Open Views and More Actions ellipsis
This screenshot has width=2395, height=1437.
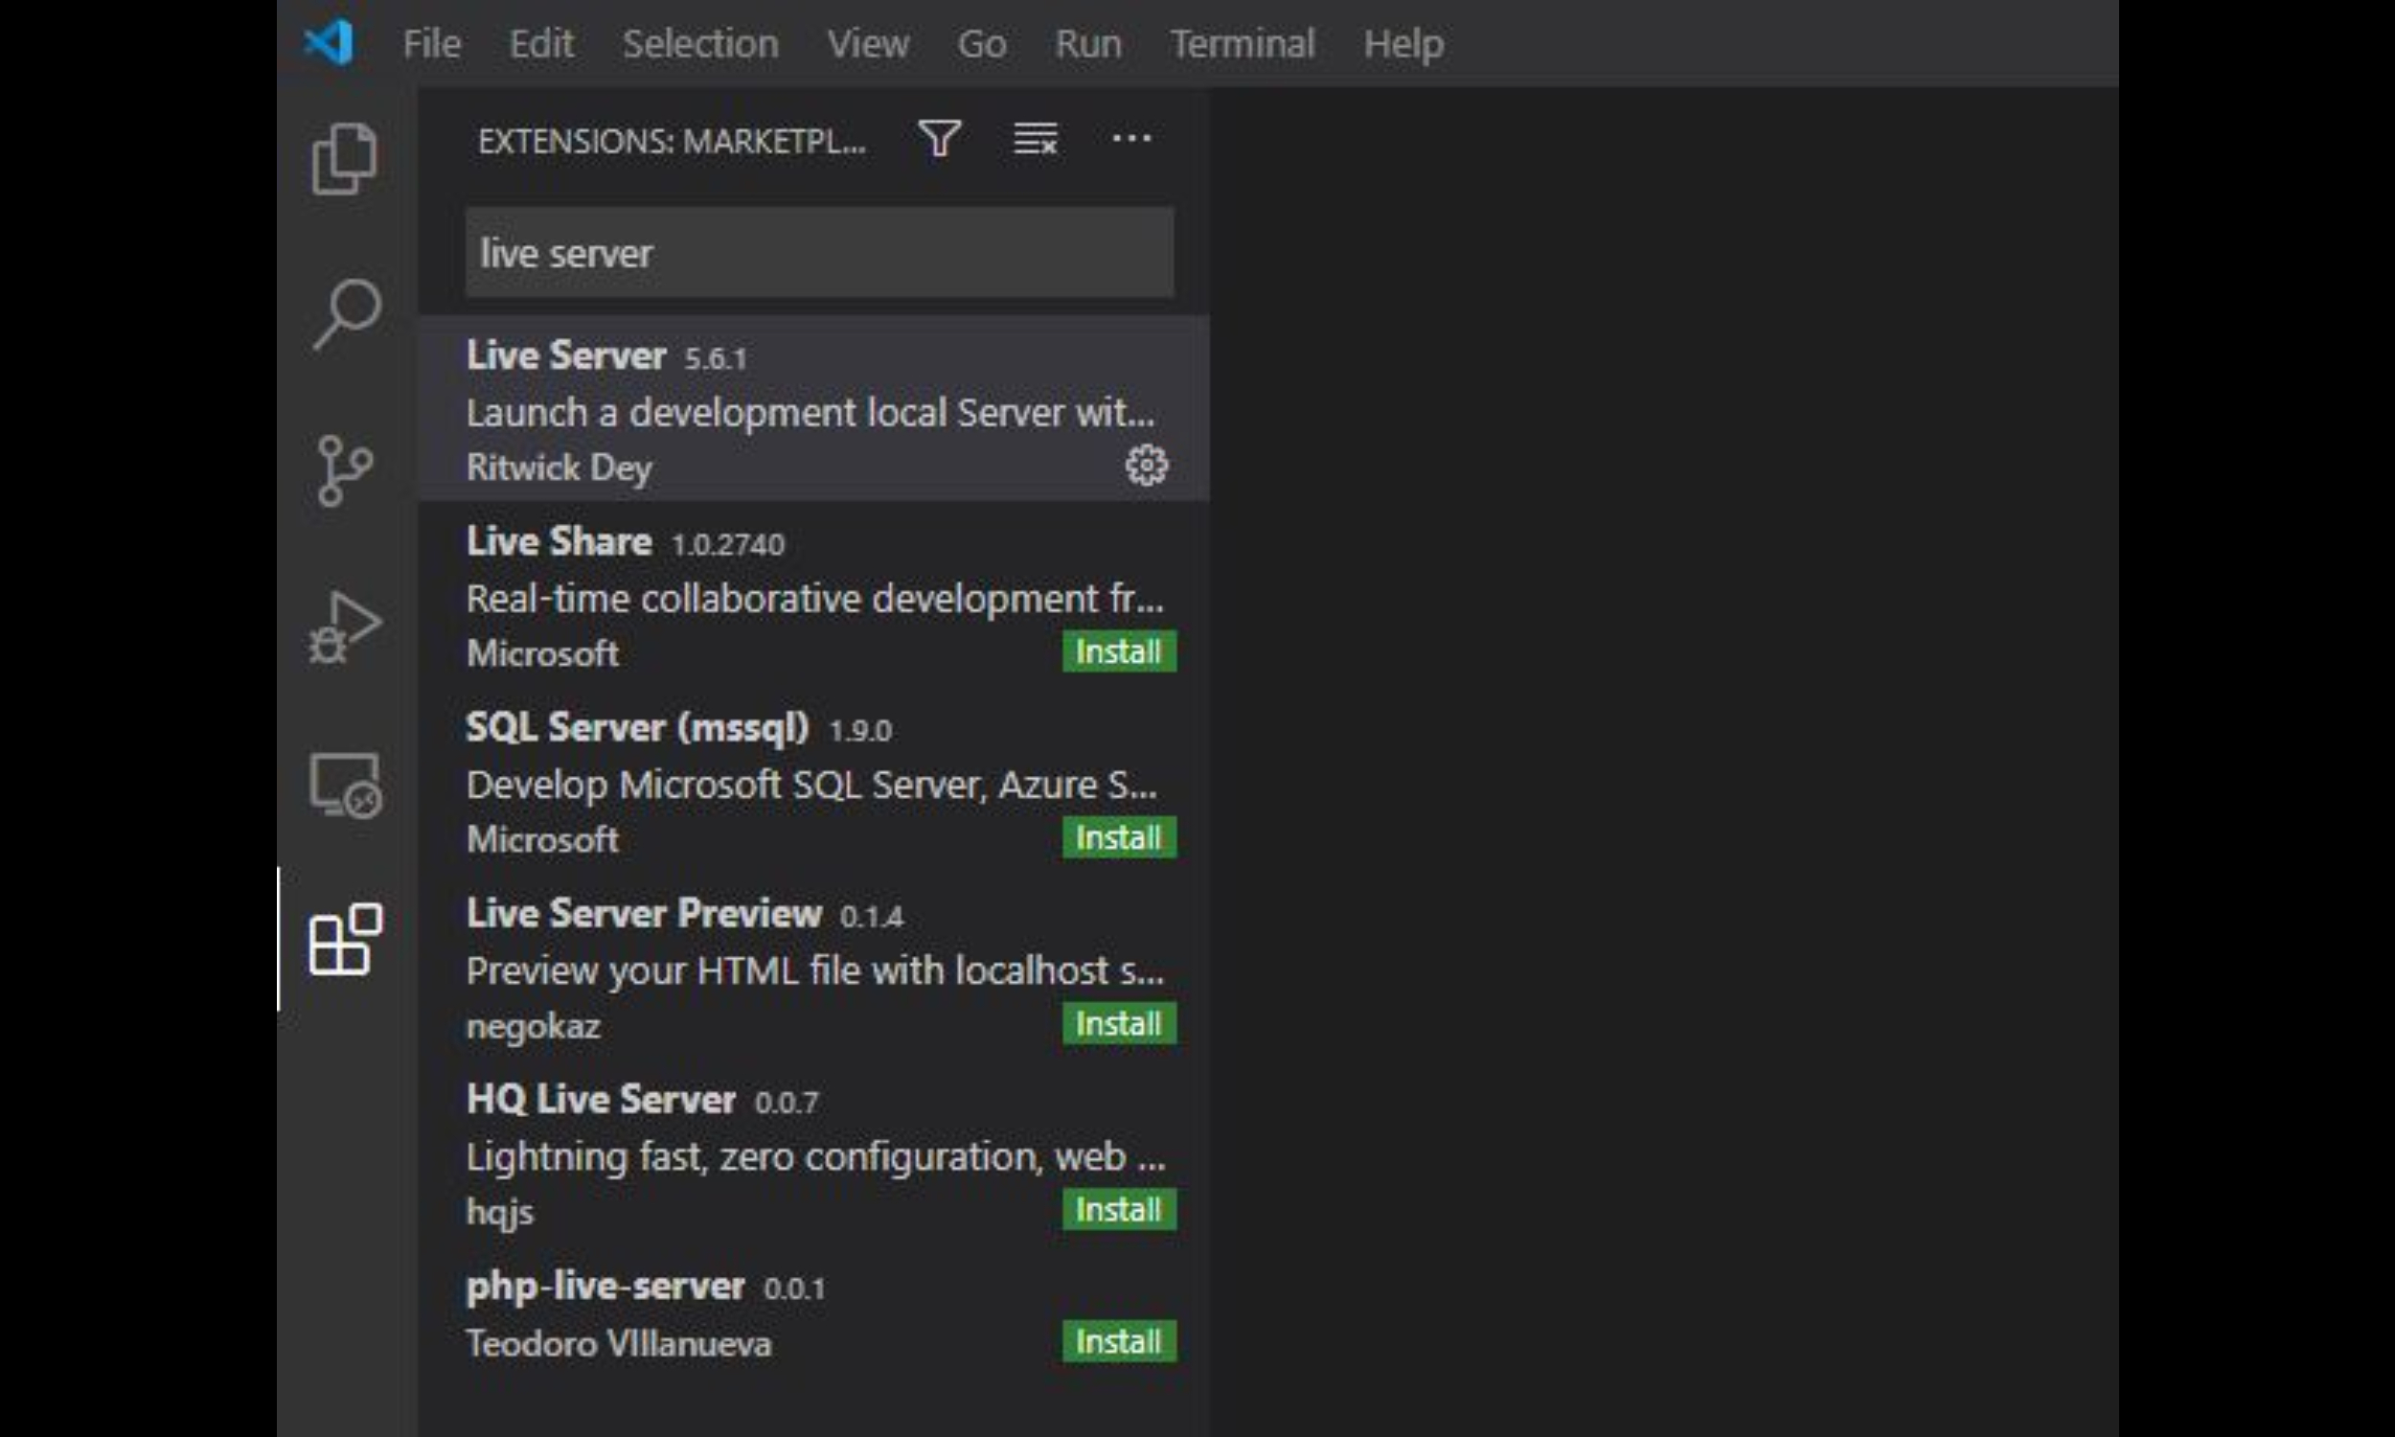pos(1130,140)
